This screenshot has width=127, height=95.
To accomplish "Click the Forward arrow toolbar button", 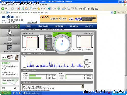I will (x=12, y=9).
